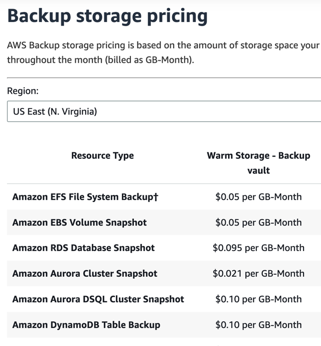Click the $0.021 per GB-Month Aurora price
Screen dimensions: 321x346
pos(258,273)
